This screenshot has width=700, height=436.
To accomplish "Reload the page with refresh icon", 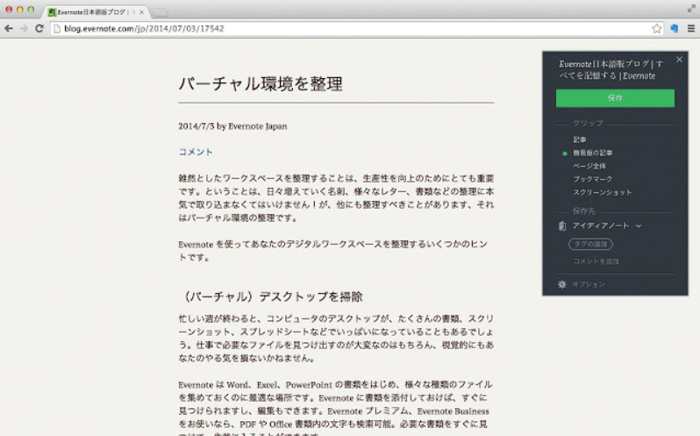I will coord(39,29).
